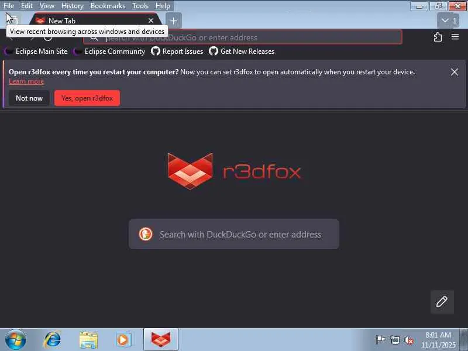Click the search magnifier icon in address bar
The width and height of the screenshot is (468, 351).
click(x=94, y=37)
